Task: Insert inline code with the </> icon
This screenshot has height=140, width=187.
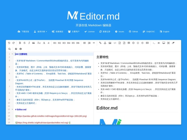Action: [115, 43]
